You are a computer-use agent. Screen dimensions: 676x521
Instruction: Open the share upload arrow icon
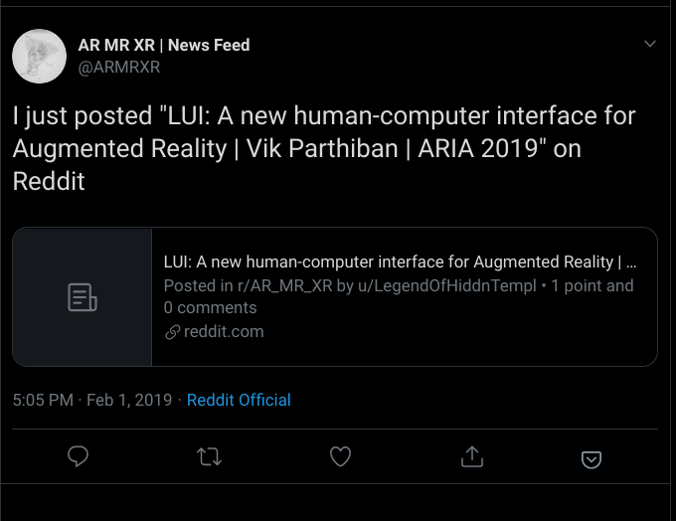472,456
